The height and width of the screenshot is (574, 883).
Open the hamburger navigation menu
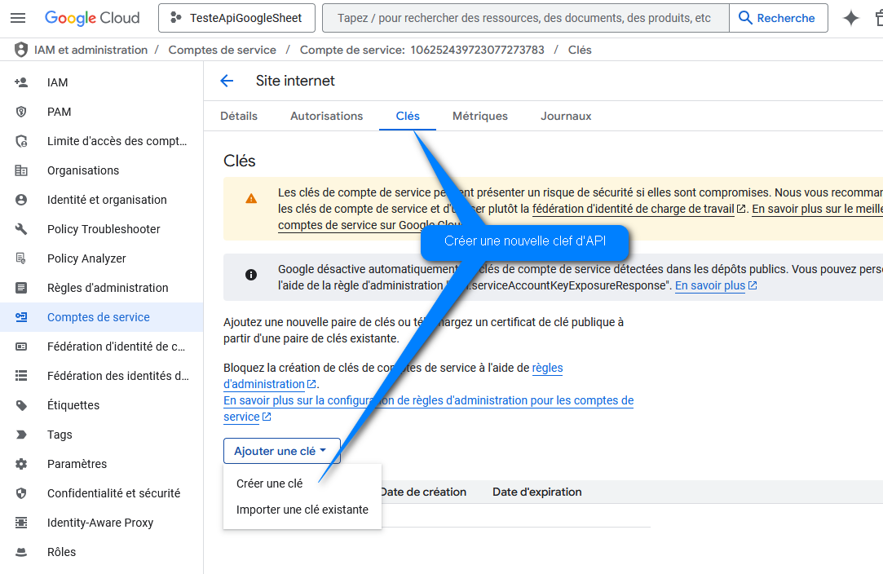click(x=18, y=18)
